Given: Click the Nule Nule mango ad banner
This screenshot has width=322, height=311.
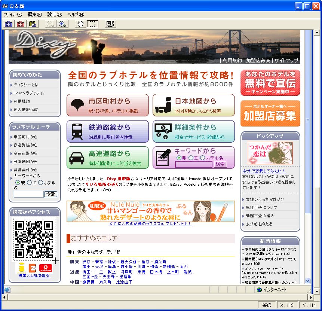Looking at the screenshot, I should [151, 211].
